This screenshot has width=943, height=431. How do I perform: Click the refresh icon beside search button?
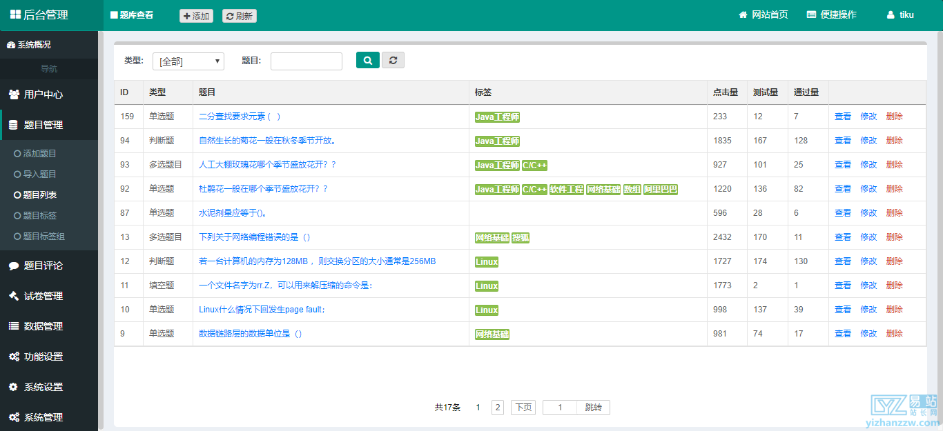[393, 61]
